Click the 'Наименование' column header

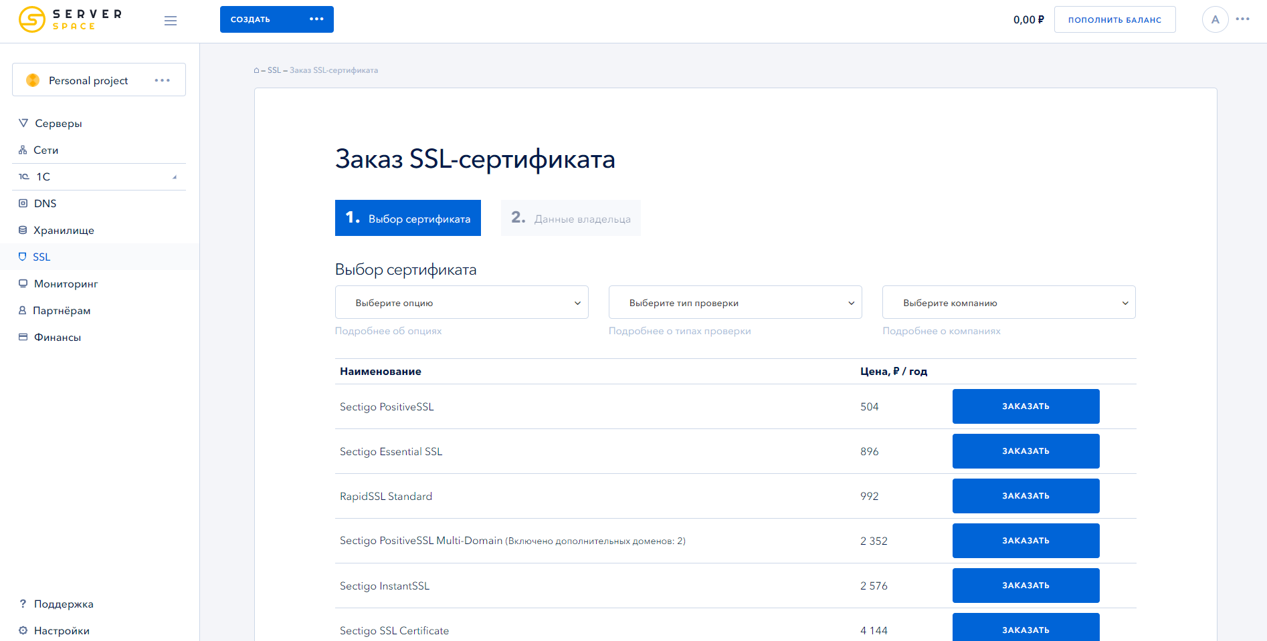tap(381, 371)
